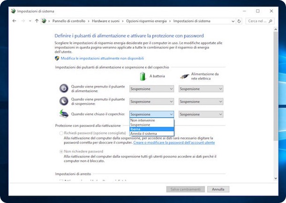Collapse the open battery lid-close dropdown
The width and height of the screenshot is (286, 203).
[151, 114]
